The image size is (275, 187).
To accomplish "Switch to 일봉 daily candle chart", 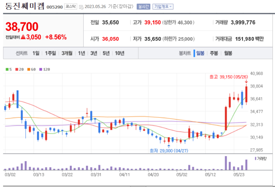I will pos(200,53).
